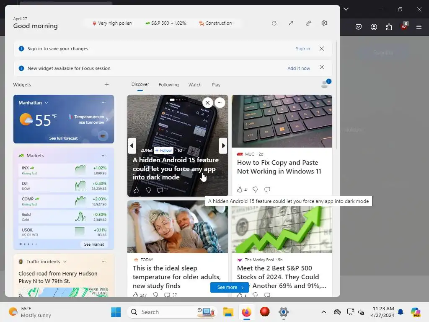The height and width of the screenshot is (322, 429).
Task: Select the COMP market row
Action: (x=64, y=201)
